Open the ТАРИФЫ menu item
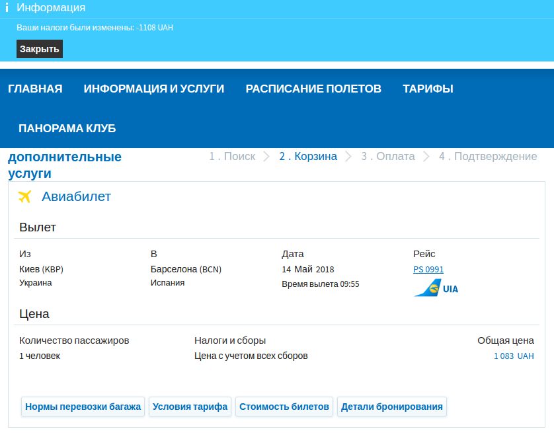Viewport: 554px width, 433px height. pos(428,89)
